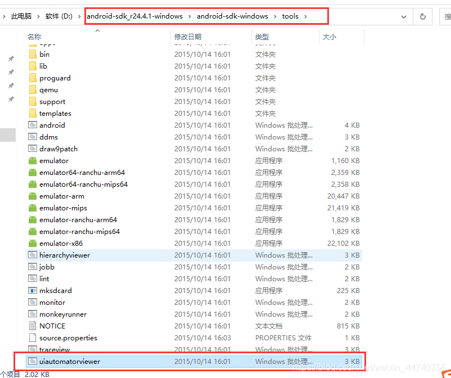Click the source.properties file icon
The image size is (451, 378).
tap(33, 337)
